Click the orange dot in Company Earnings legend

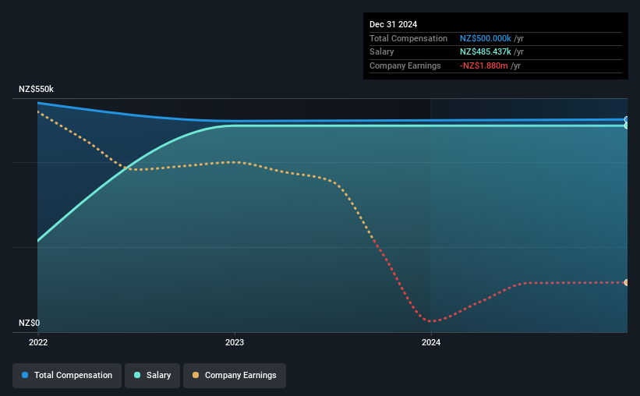[x=196, y=375]
